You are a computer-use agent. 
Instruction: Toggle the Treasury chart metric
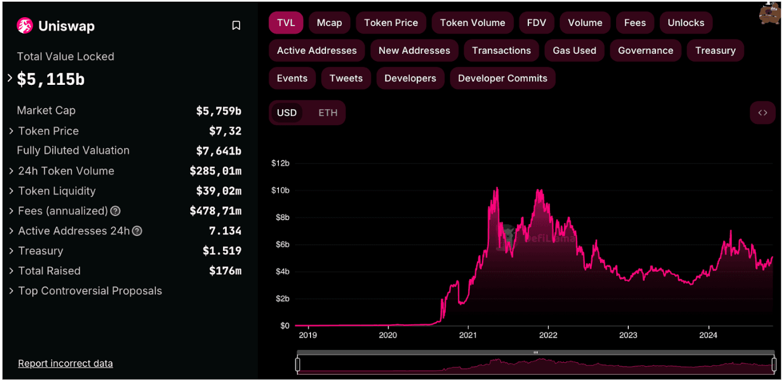coord(715,50)
